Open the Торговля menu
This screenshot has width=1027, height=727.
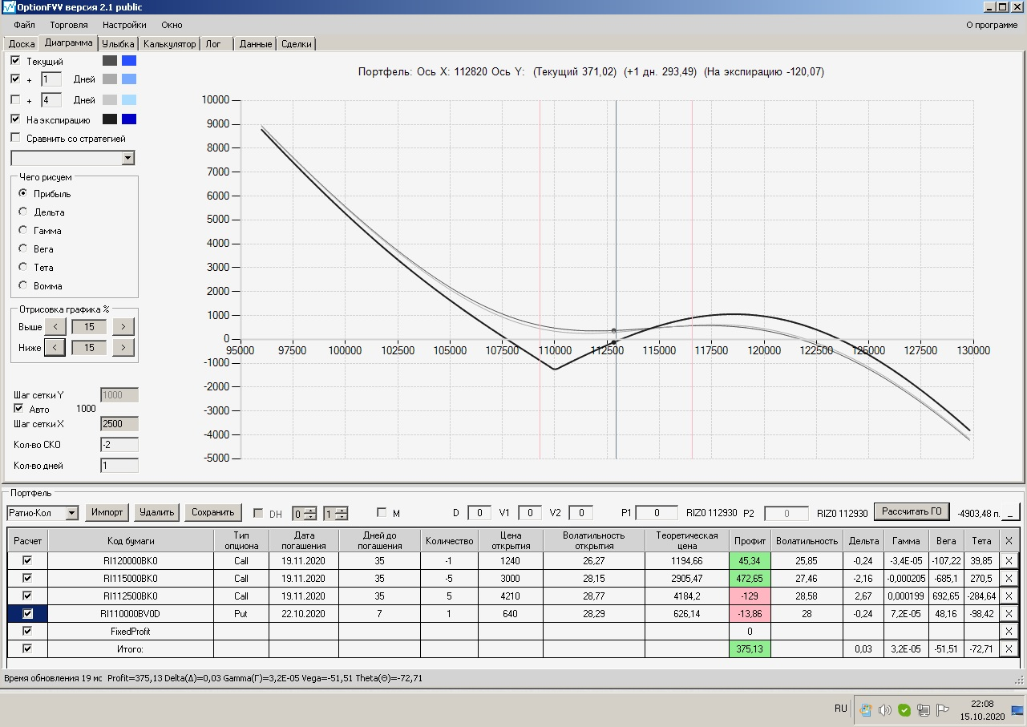(69, 25)
